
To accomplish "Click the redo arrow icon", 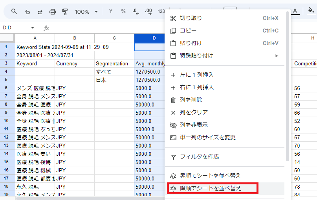I will pos(40,12).
